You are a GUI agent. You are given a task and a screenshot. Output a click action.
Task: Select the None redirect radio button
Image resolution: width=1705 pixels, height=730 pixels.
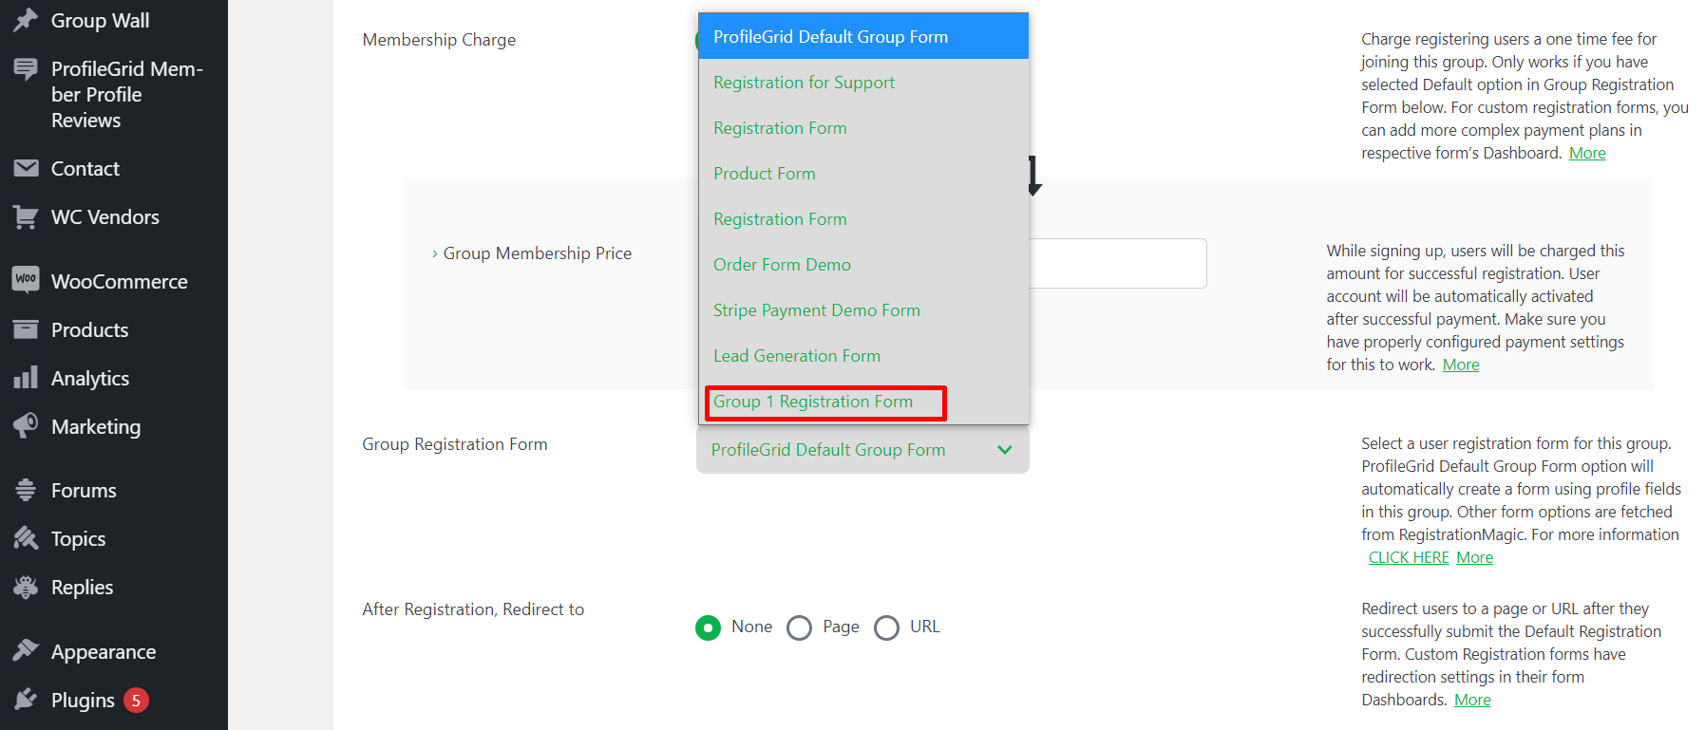pos(708,627)
